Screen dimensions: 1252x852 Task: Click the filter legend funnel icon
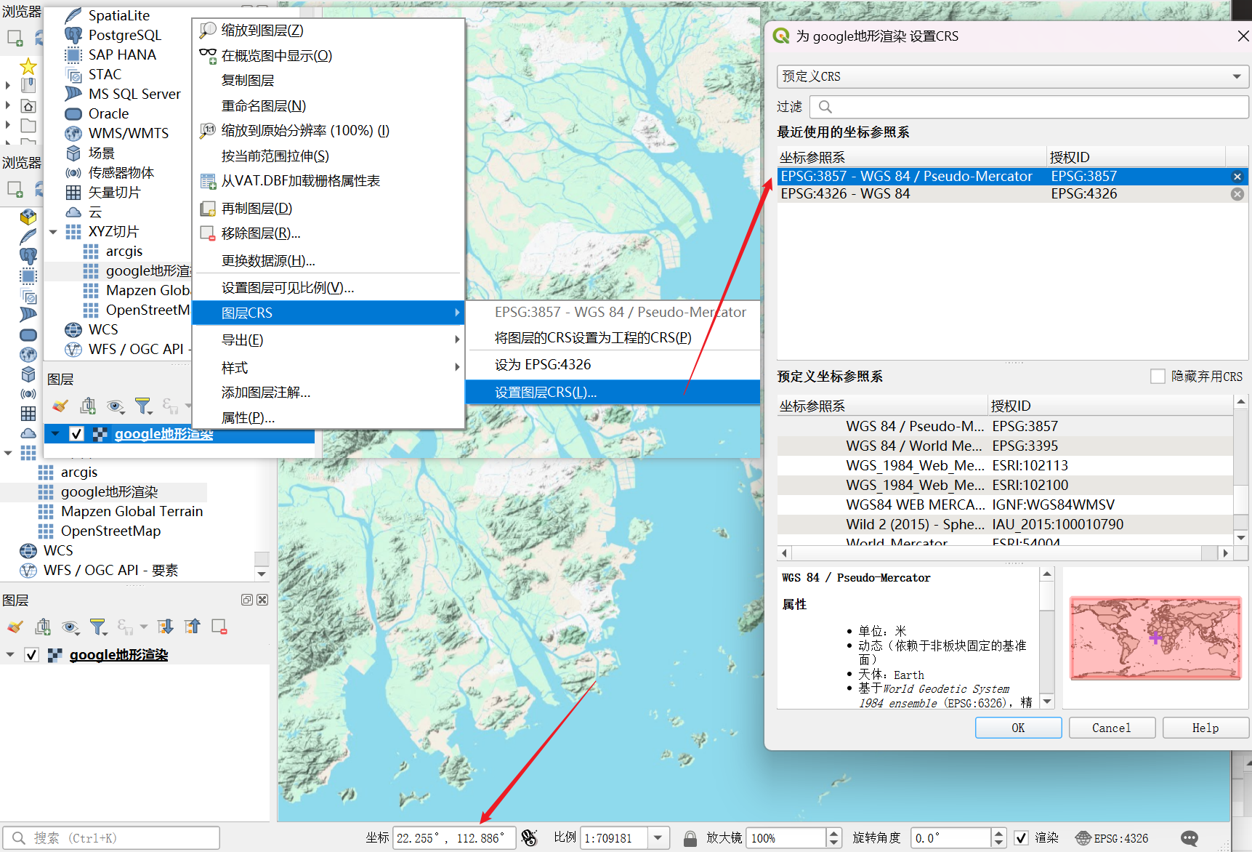97,627
